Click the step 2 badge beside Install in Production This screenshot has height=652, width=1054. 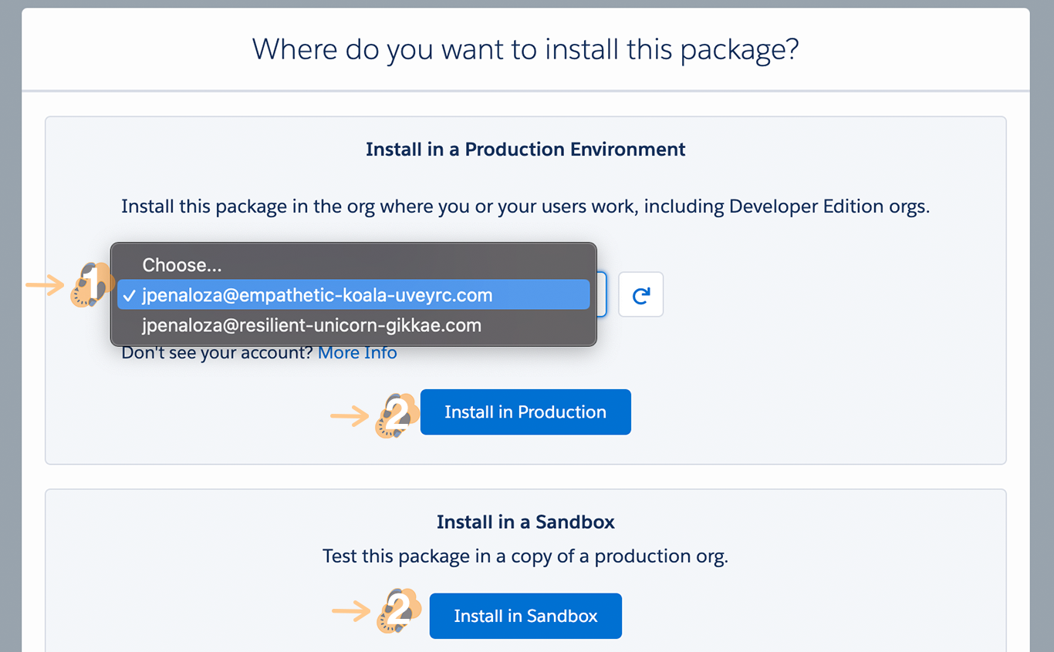coord(397,416)
